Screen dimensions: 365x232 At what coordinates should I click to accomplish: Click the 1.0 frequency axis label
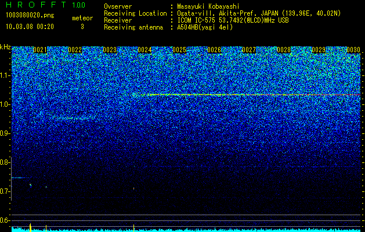(5, 105)
